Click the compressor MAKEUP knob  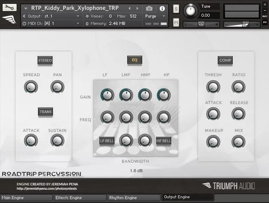tap(213, 142)
